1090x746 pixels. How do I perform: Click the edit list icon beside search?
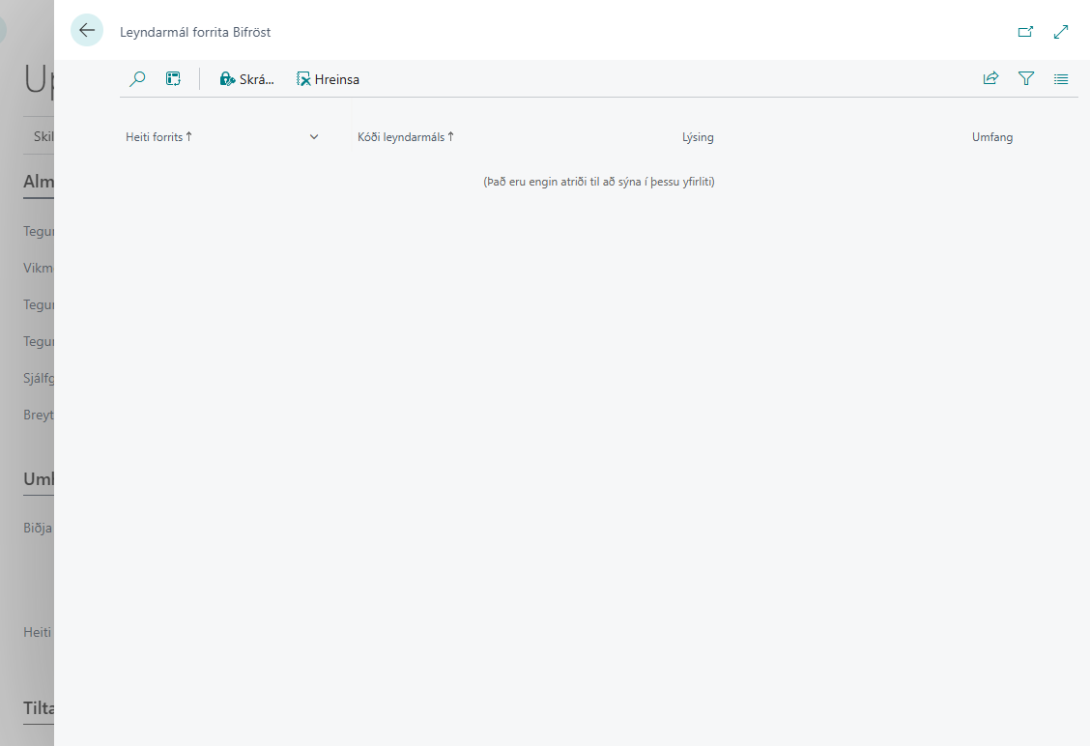pos(173,78)
